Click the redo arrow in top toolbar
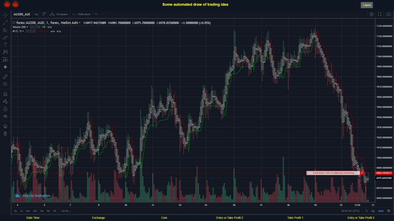 click(x=102, y=14)
